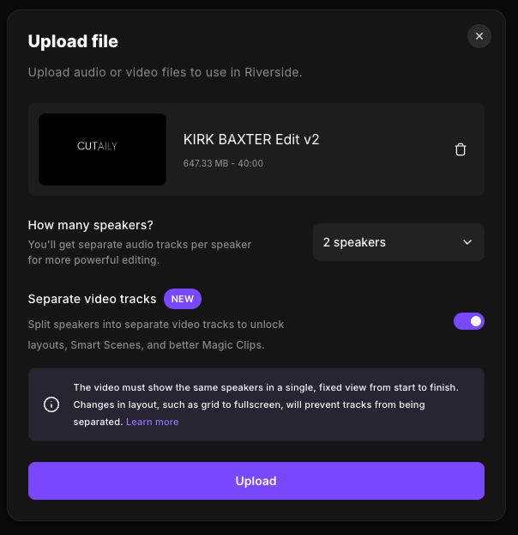The height and width of the screenshot is (535, 518).
Task: Toggle the Separate video tracks switch
Action: tap(469, 321)
